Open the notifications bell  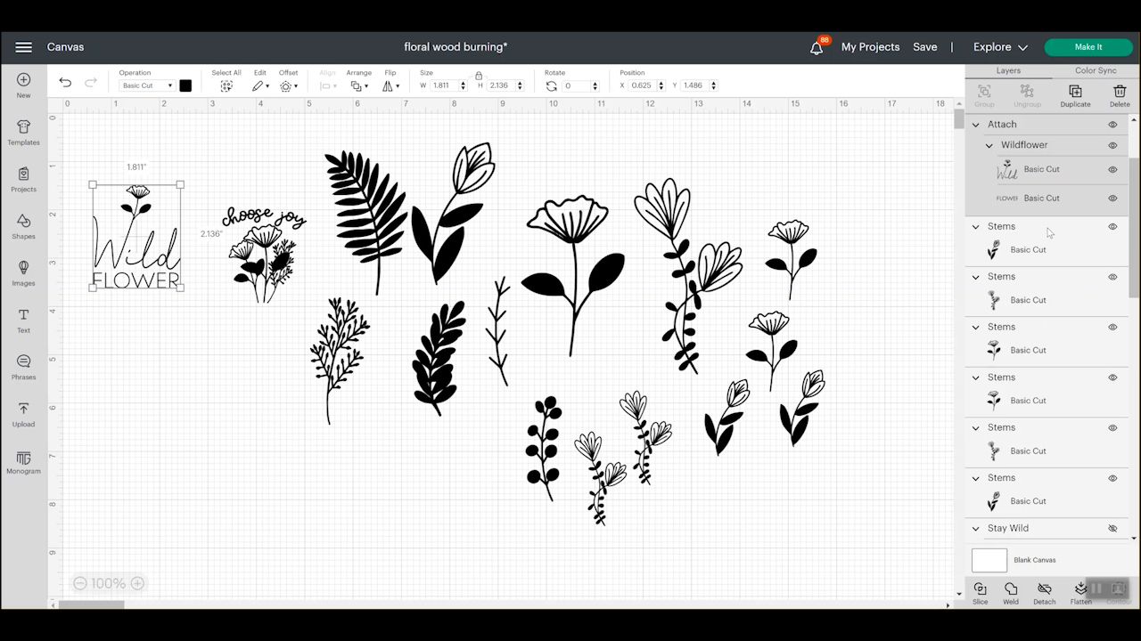pyautogui.click(x=817, y=47)
